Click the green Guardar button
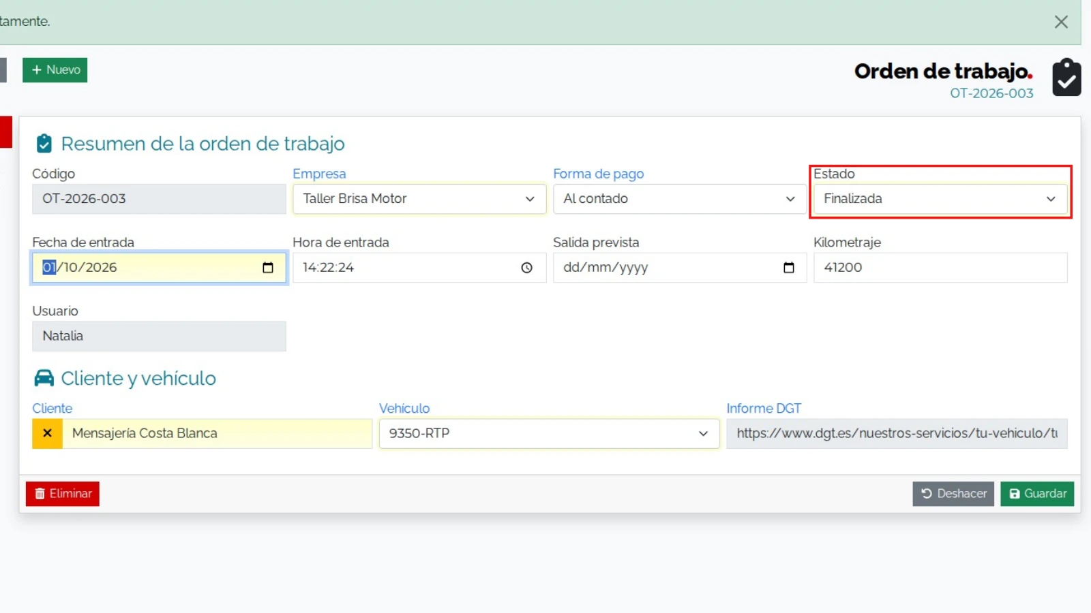This screenshot has height=613, width=1091. pos(1037,494)
